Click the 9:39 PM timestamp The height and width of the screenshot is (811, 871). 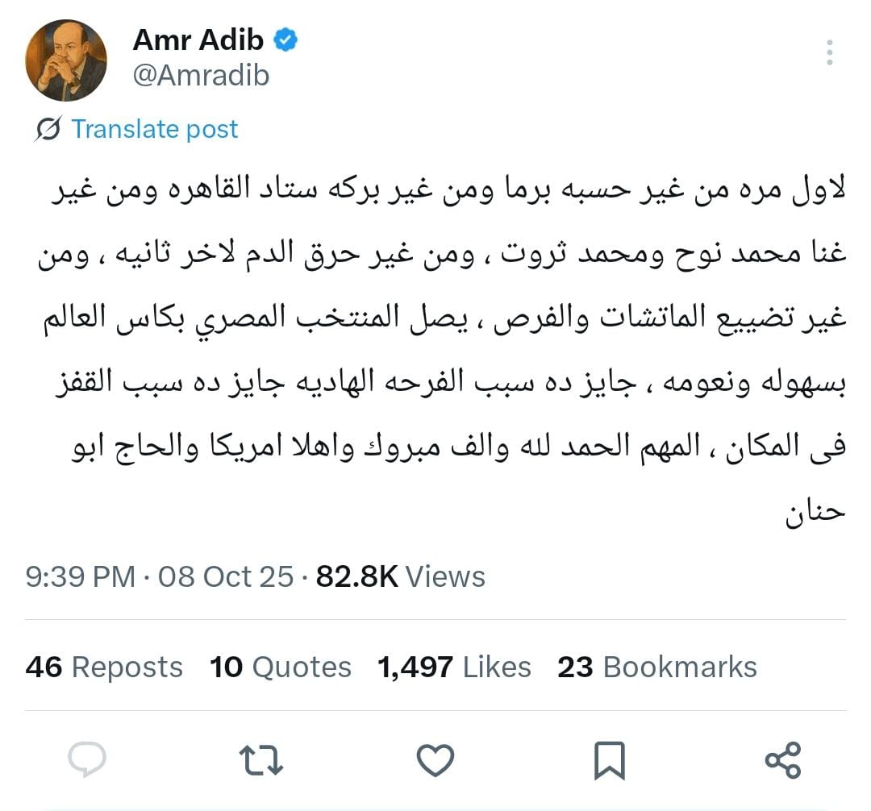point(80,576)
